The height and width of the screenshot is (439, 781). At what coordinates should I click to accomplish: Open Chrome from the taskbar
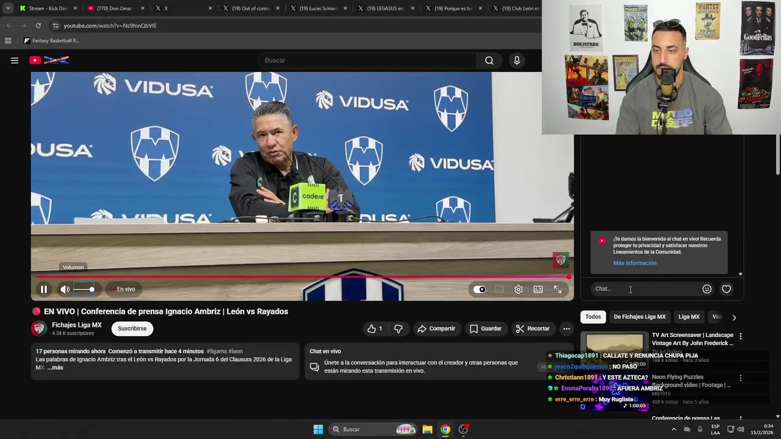(445, 429)
